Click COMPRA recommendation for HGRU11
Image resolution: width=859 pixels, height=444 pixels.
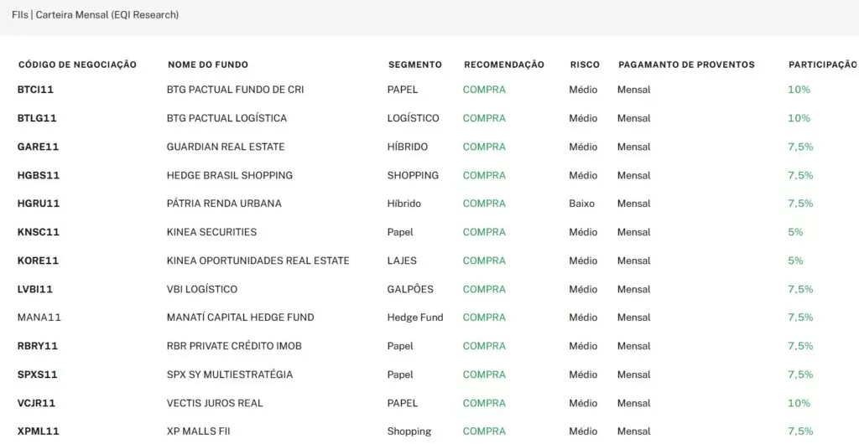point(484,204)
